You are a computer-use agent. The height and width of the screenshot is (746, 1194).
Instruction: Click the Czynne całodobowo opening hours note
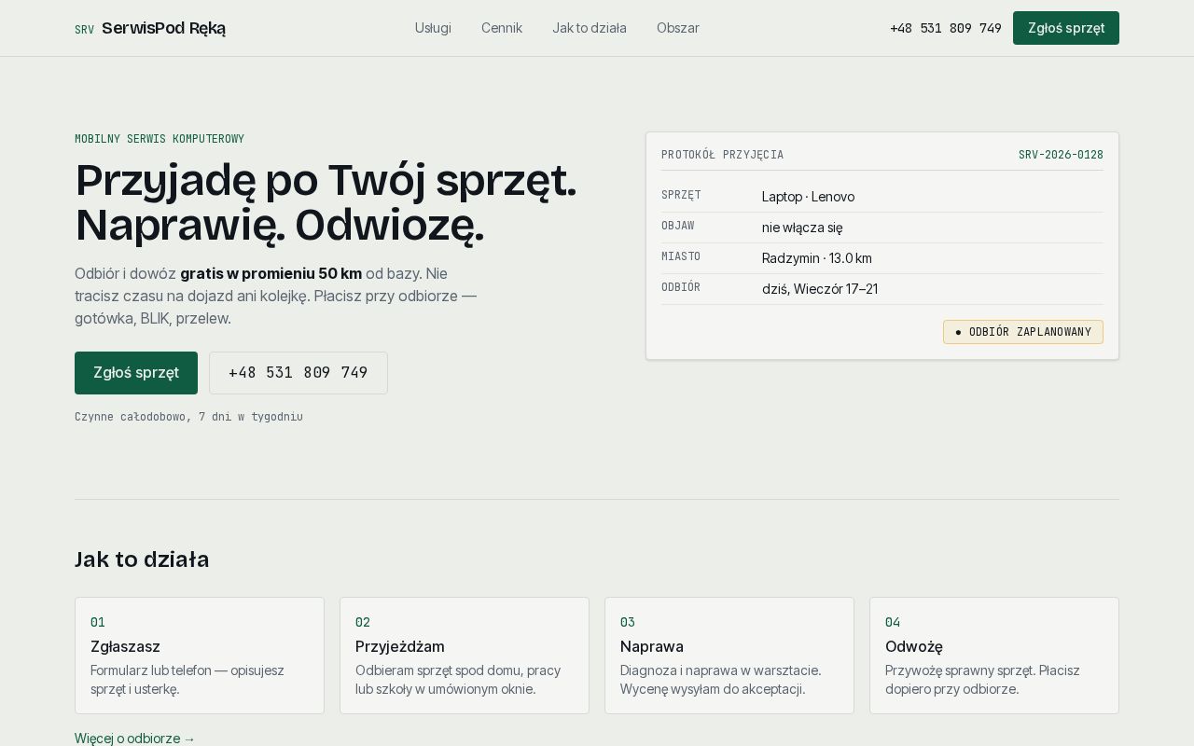coord(188,417)
